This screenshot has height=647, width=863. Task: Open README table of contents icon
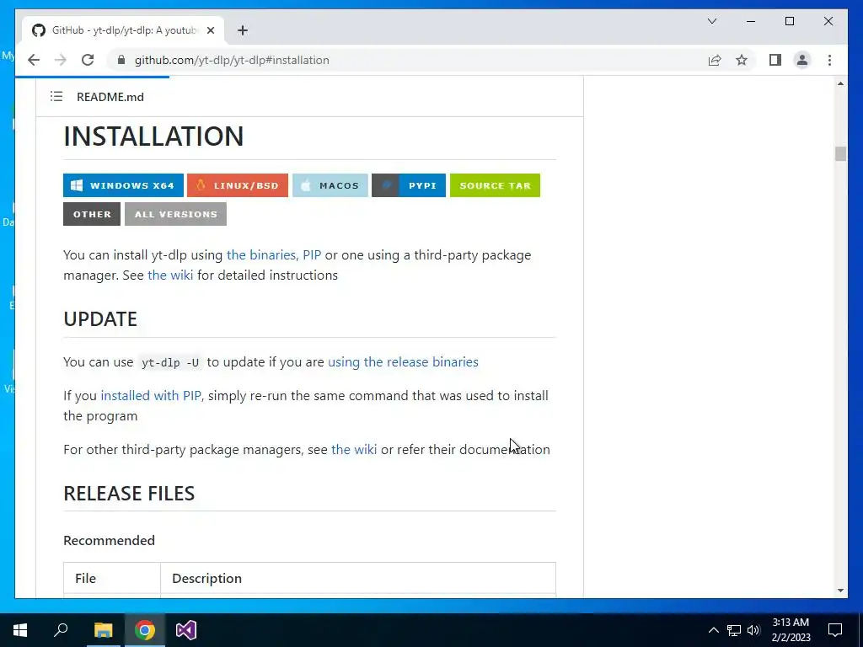(x=56, y=96)
